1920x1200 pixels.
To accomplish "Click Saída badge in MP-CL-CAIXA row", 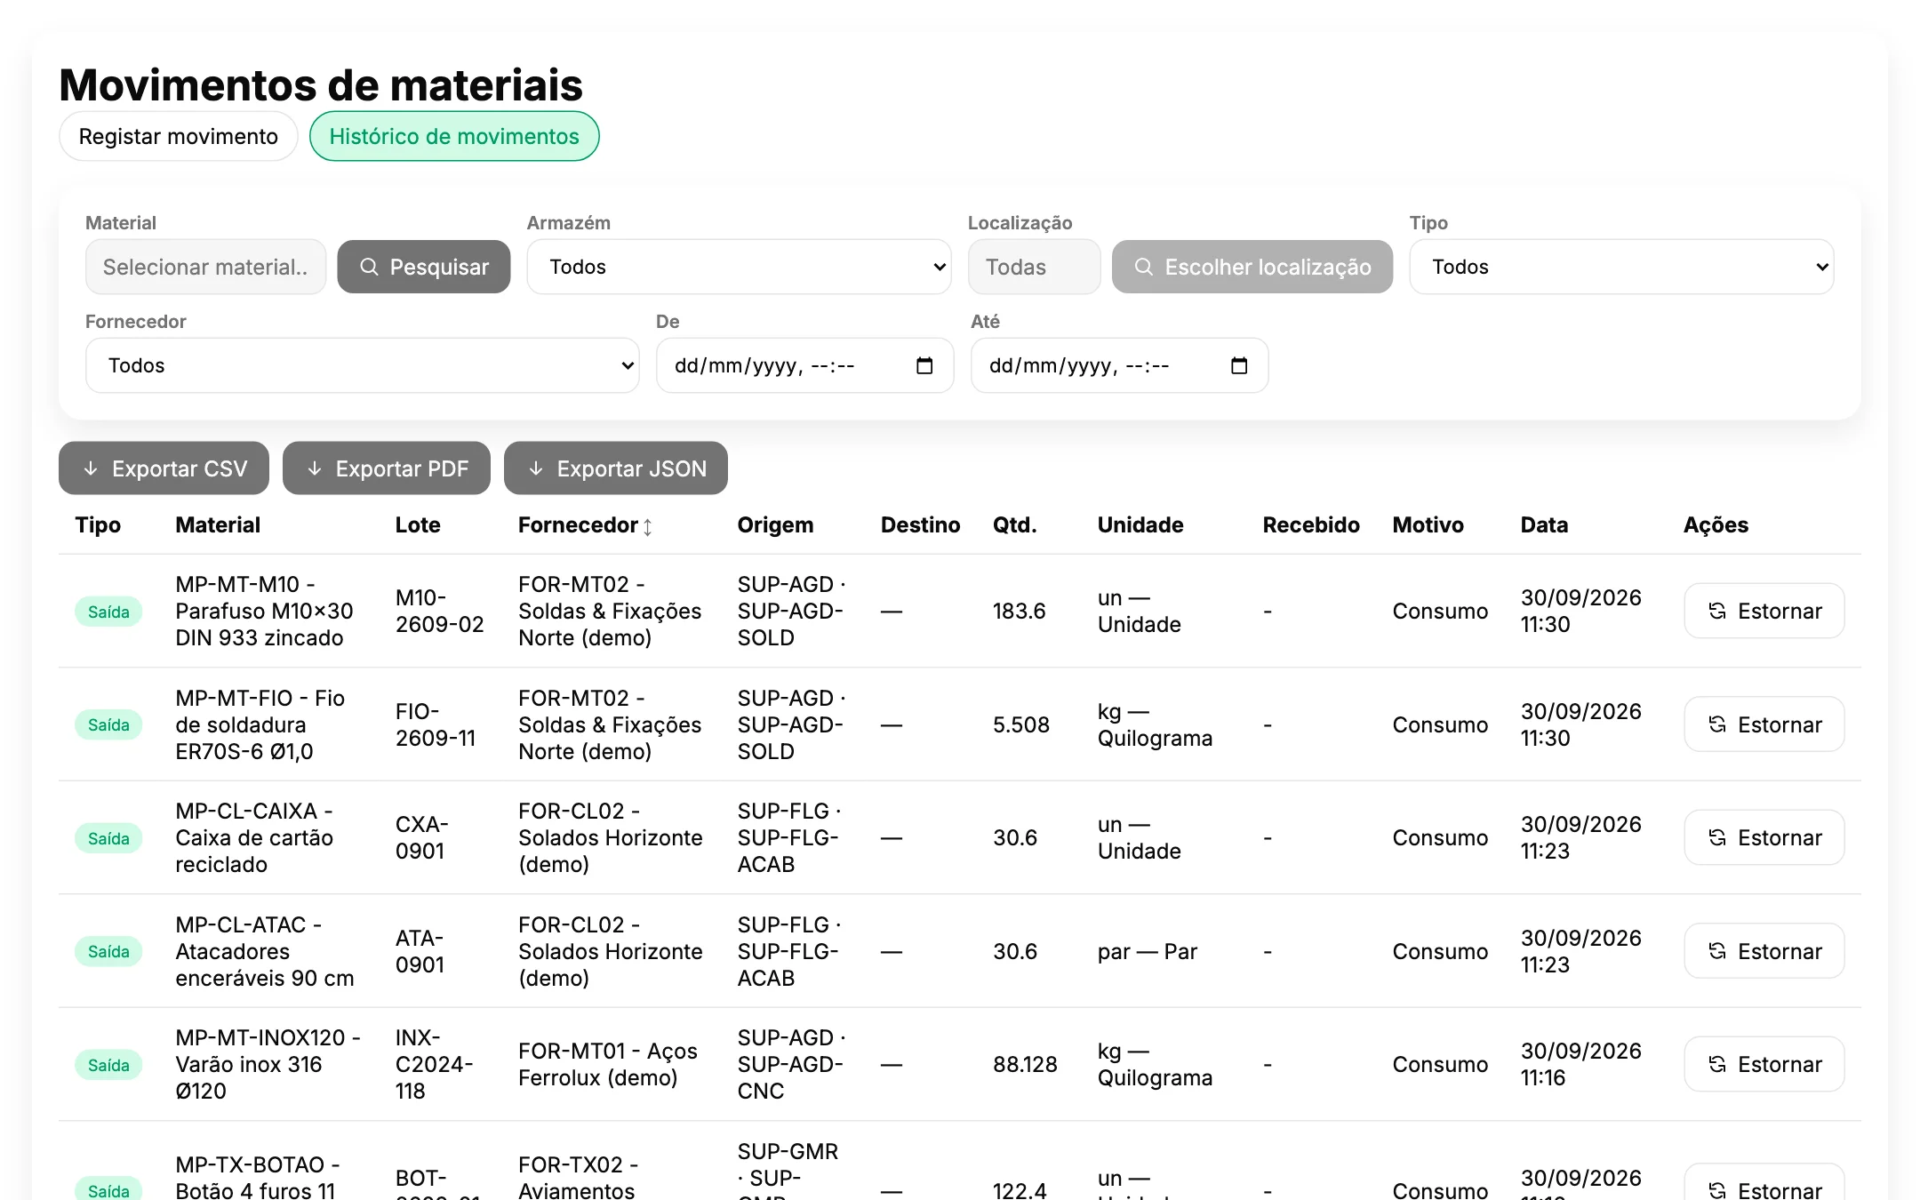I will pos(108,838).
